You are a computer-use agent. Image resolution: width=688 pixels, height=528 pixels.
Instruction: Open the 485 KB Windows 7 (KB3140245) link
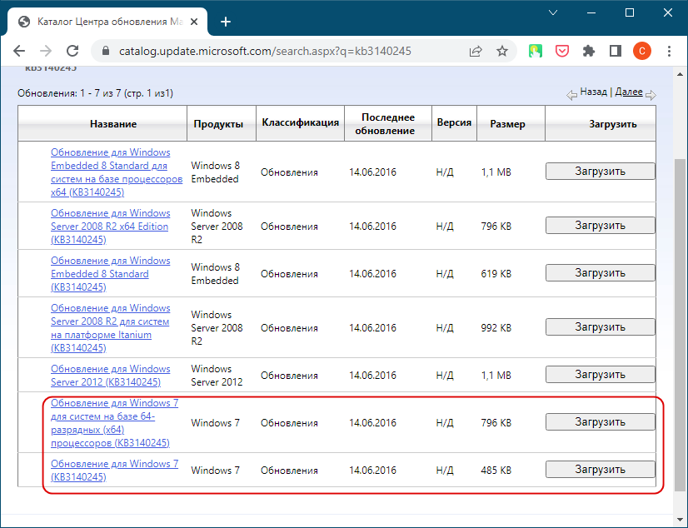114,470
